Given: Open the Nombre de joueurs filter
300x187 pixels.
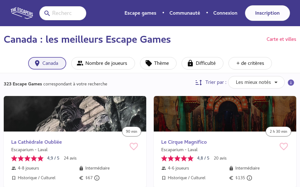Looking at the screenshot, I should tap(103, 63).
